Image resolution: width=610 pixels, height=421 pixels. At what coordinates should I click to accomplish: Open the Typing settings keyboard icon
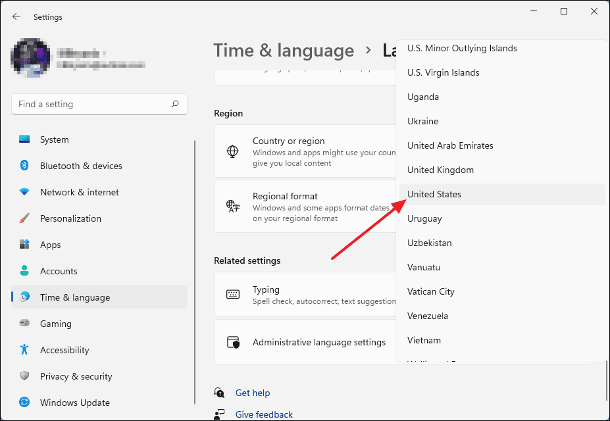(x=233, y=294)
